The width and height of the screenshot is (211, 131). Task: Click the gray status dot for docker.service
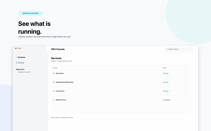coord(54,100)
